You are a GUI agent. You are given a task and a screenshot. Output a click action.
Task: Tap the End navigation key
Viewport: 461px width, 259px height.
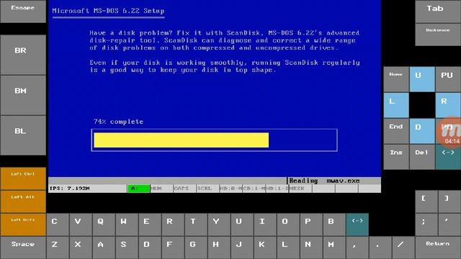point(396,131)
